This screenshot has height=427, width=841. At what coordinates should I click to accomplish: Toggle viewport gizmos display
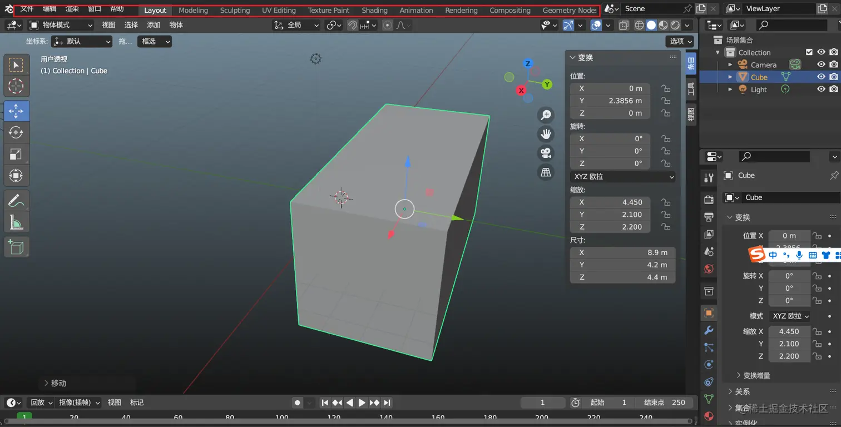[568, 25]
